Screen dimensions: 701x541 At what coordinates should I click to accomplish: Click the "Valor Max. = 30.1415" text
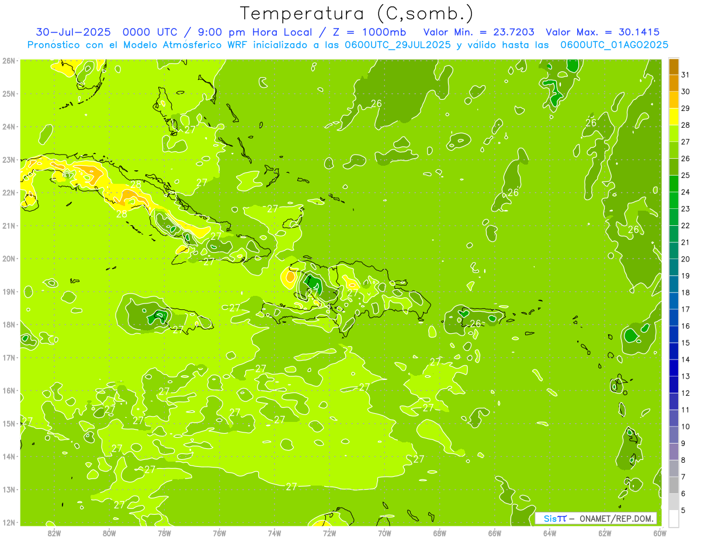[603, 32]
